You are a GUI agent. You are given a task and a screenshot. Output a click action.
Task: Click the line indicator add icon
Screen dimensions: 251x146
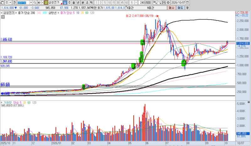[159, 3]
